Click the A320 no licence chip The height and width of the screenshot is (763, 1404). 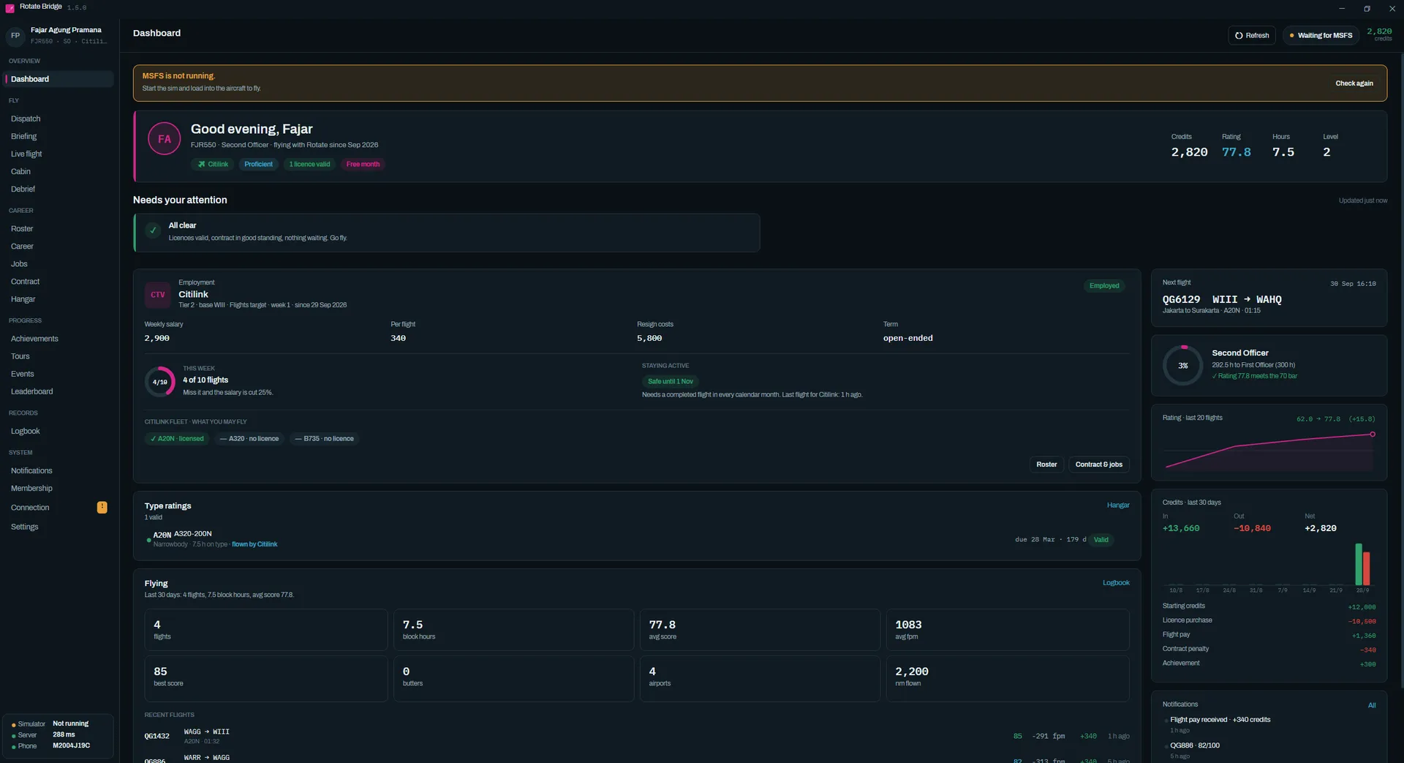point(249,439)
